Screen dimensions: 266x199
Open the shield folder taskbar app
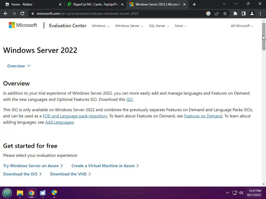coord(43,193)
